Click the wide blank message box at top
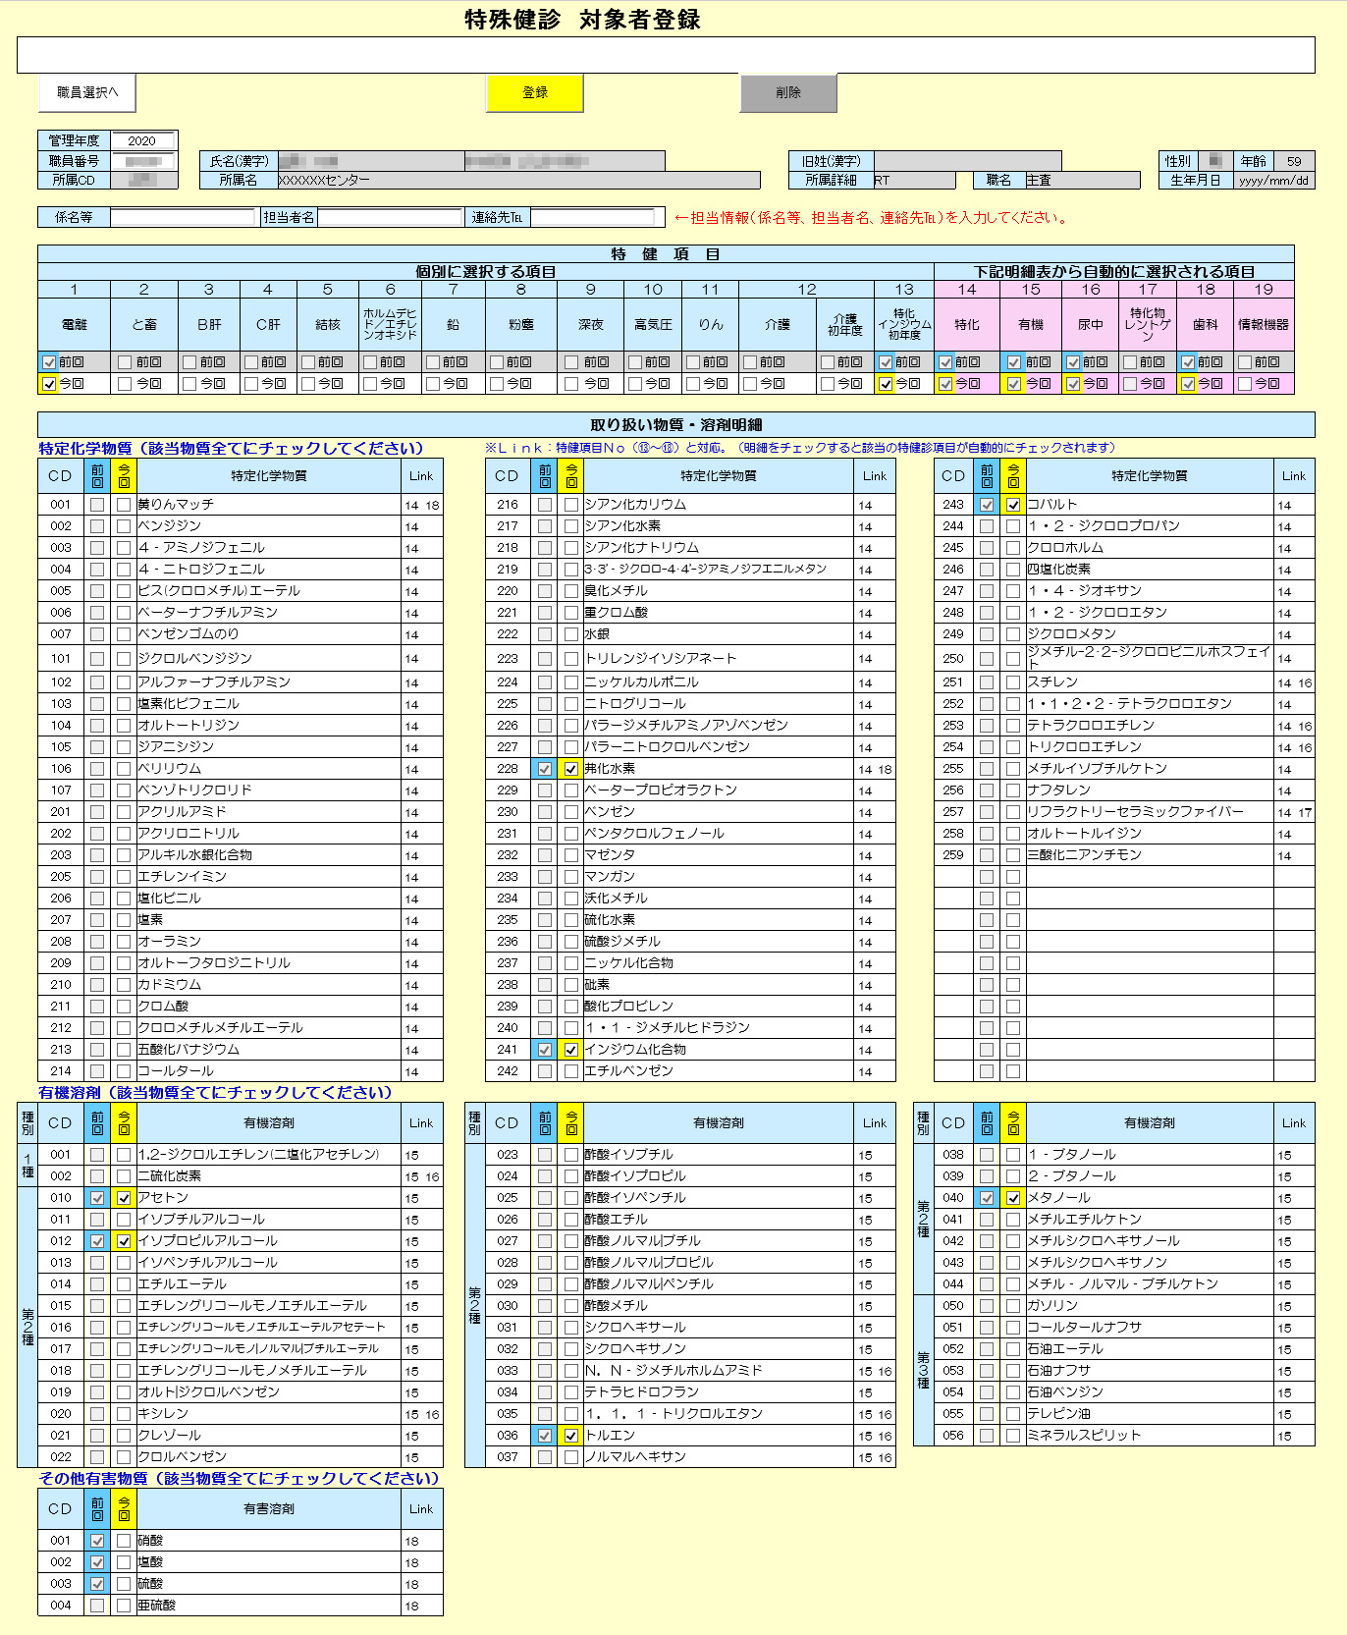 point(666,55)
